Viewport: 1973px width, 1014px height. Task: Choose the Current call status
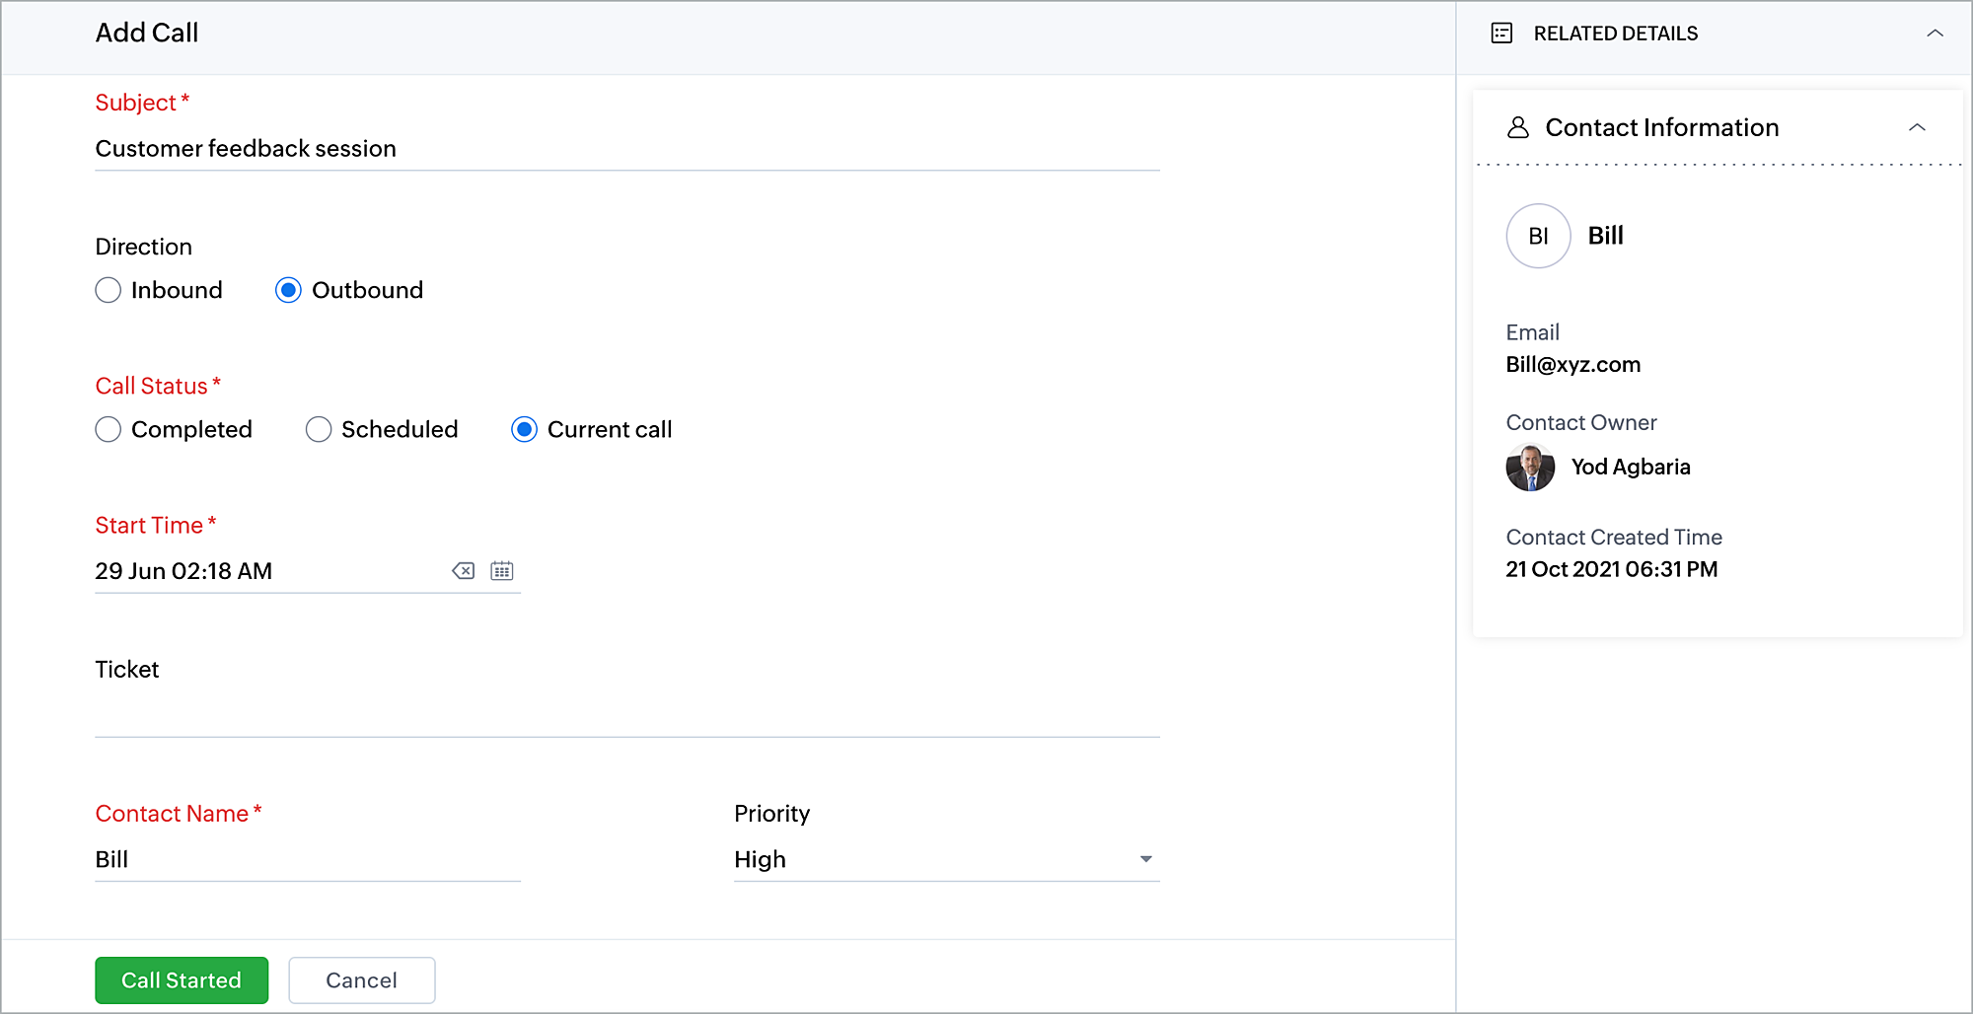tap(524, 429)
